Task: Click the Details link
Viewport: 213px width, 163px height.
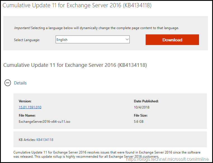Action: pos(20,83)
